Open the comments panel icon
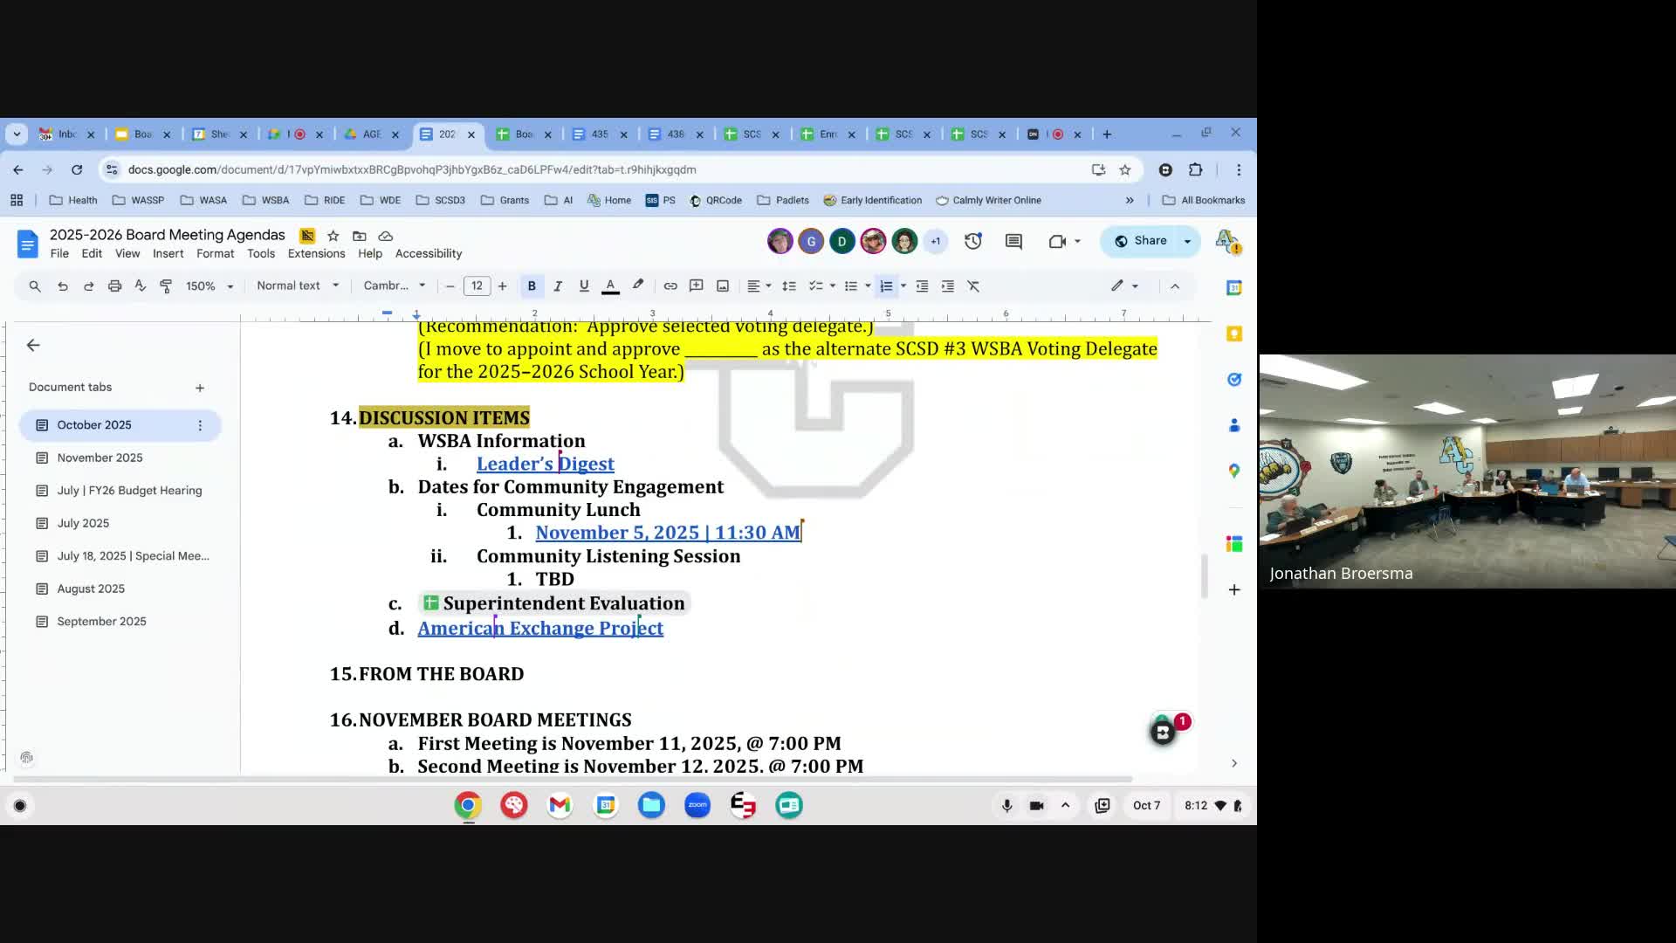This screenshot has height=943, width=1676. (1013, 241)
